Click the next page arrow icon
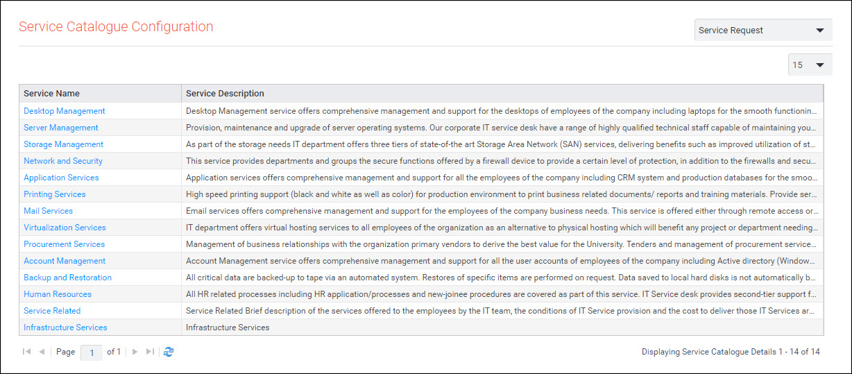Image resolution: width=852 pixels, height=374 pixels. [135, 352]
